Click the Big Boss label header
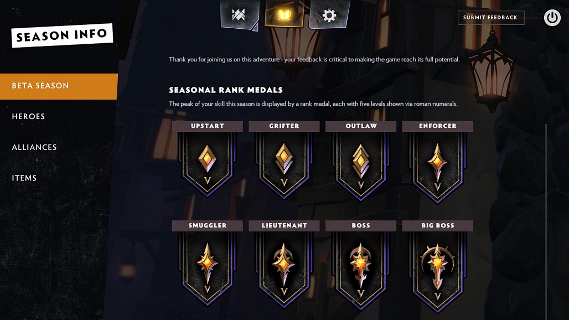569x320 pixels. pos(438,225)
